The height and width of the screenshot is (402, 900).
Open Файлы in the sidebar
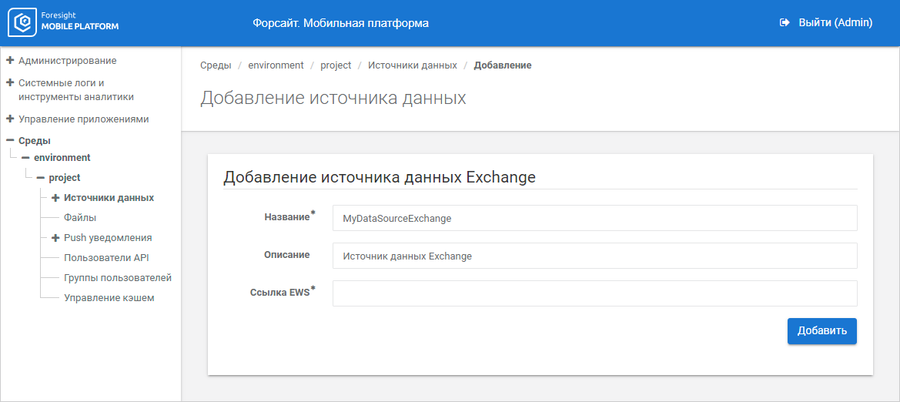click(80, 218)
